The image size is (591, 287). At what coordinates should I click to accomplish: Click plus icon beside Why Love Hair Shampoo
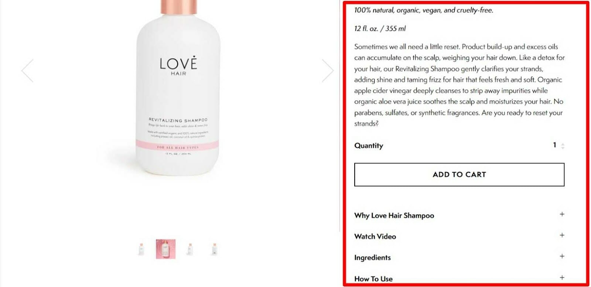[x=562, y=214]
